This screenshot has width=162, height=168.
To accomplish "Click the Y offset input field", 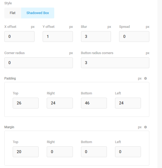I will 58,37.
